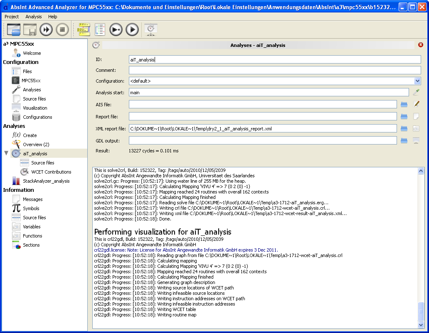Open the list view toolbar icon
Image resolution: width=429 pixels, height=333 pixels.
pos(100,29)
